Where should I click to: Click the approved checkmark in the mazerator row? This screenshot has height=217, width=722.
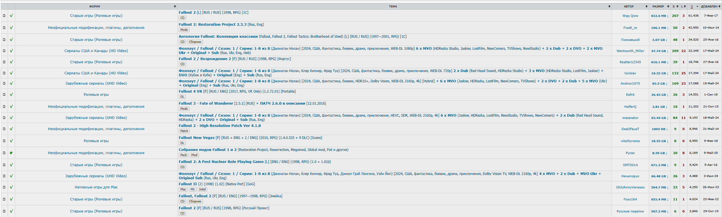click(11, 118)
